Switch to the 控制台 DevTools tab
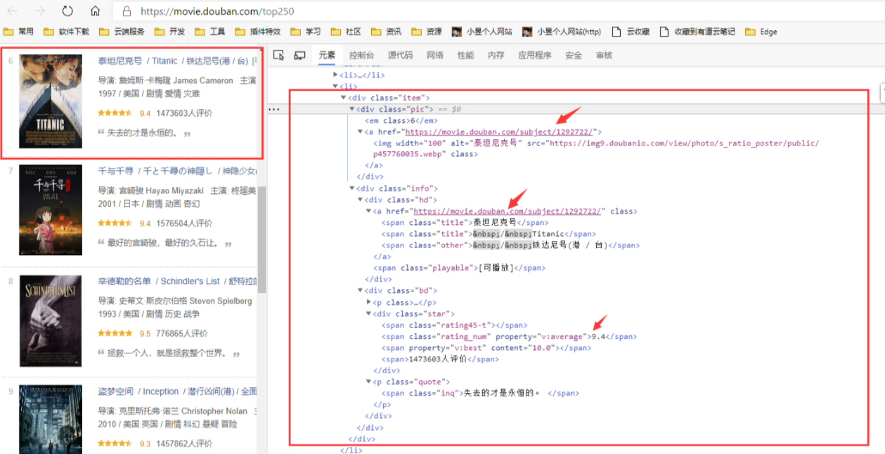Screen dimensions: 885x454 click(x=361, y=56)
